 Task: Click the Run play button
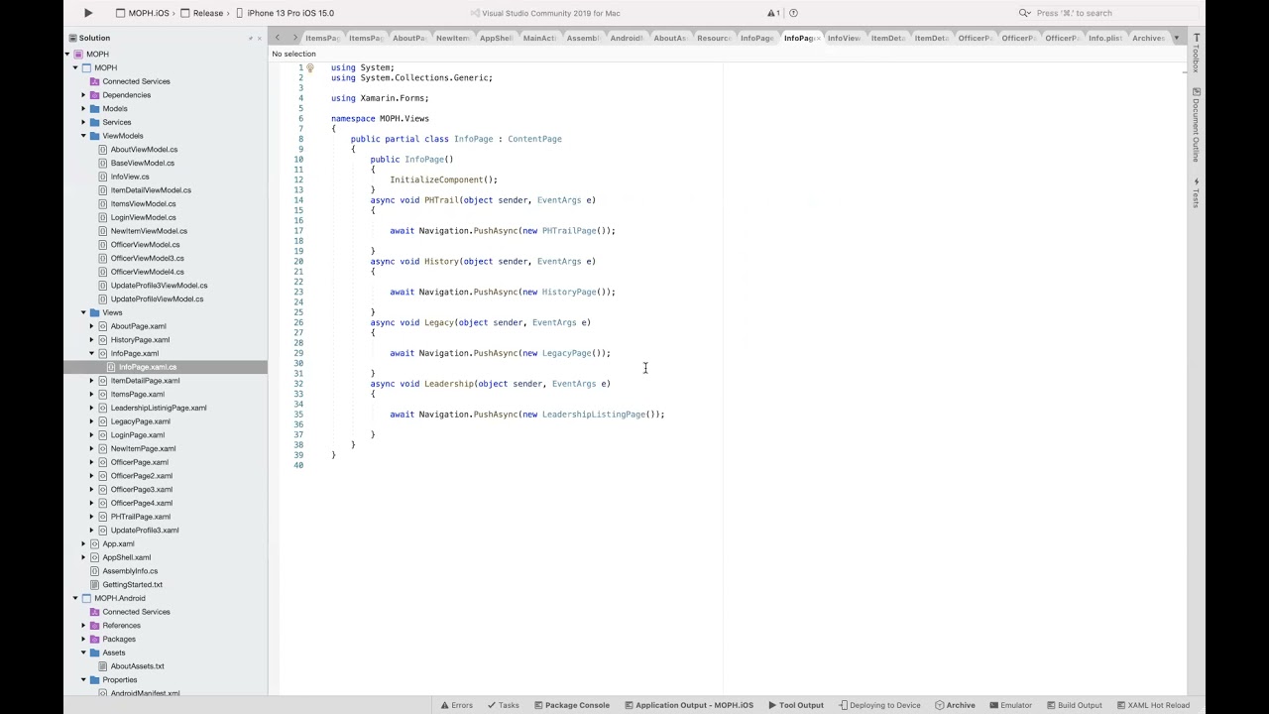click(x=87, y=13)
